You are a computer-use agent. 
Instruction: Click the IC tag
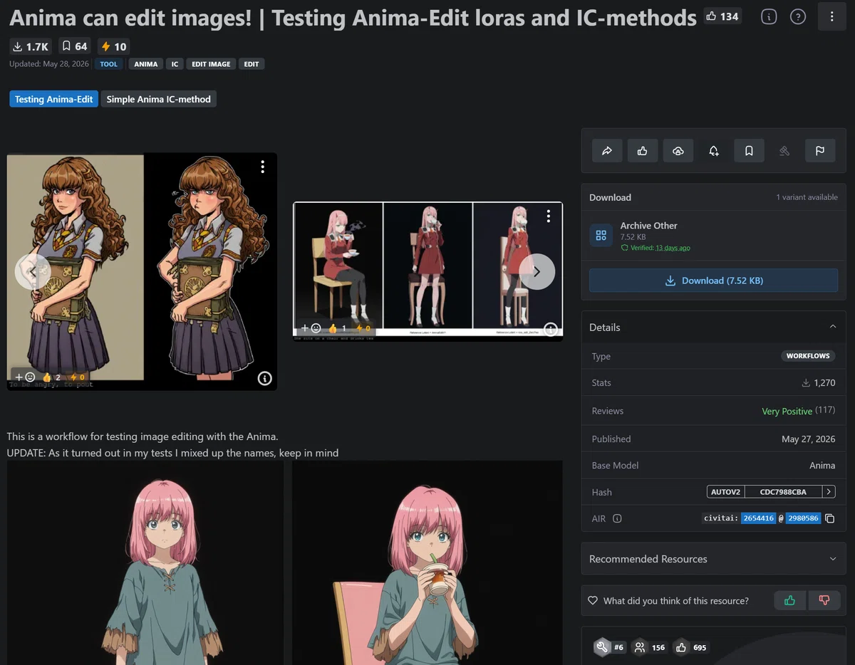175,64
